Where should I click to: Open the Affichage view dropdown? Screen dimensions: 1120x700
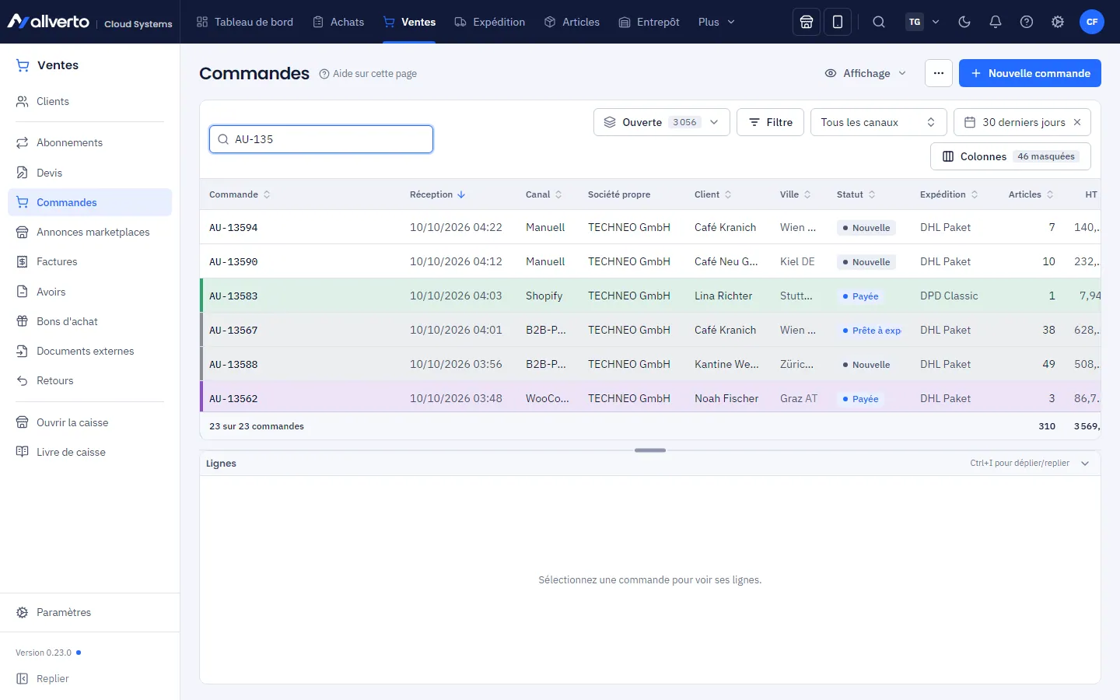tap(866, 73)
